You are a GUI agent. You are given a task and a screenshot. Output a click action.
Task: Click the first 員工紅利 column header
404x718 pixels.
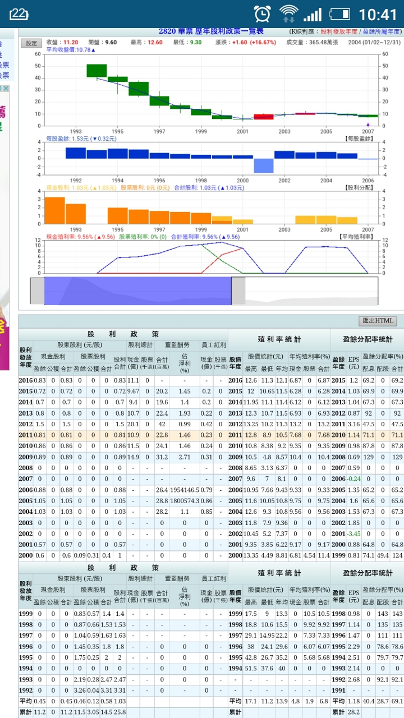213,344
